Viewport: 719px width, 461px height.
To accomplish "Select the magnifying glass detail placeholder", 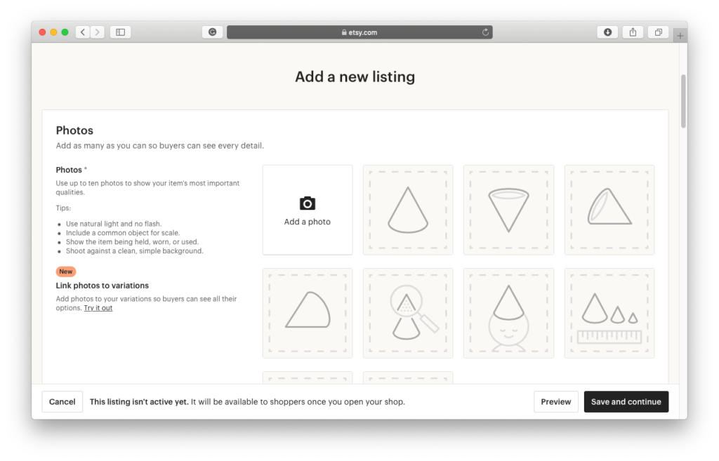I will click(408, 313).
